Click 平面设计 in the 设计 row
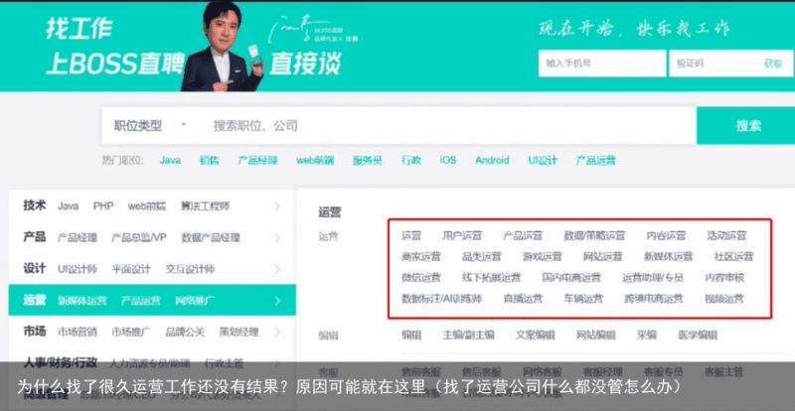 tap(131, 269)
